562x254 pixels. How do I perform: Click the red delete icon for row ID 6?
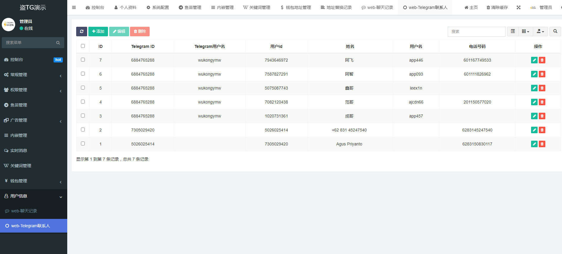tap(542, 74)
